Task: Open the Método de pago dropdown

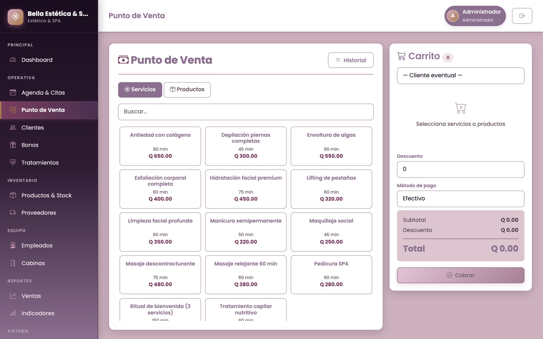Action: click(460, 199)
